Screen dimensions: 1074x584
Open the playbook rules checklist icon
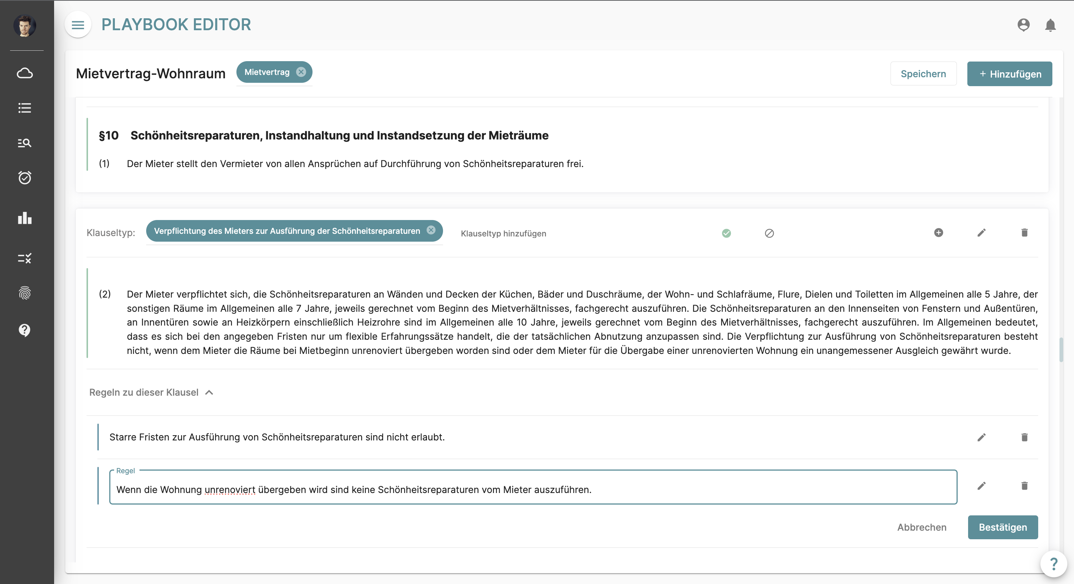[x=25, y=258]
